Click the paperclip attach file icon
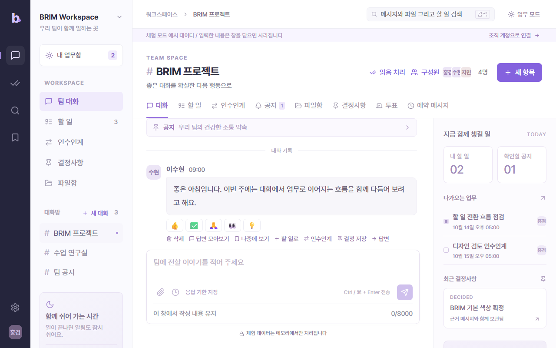The height and width of the screenshot is (348, 556). (161, 292)
